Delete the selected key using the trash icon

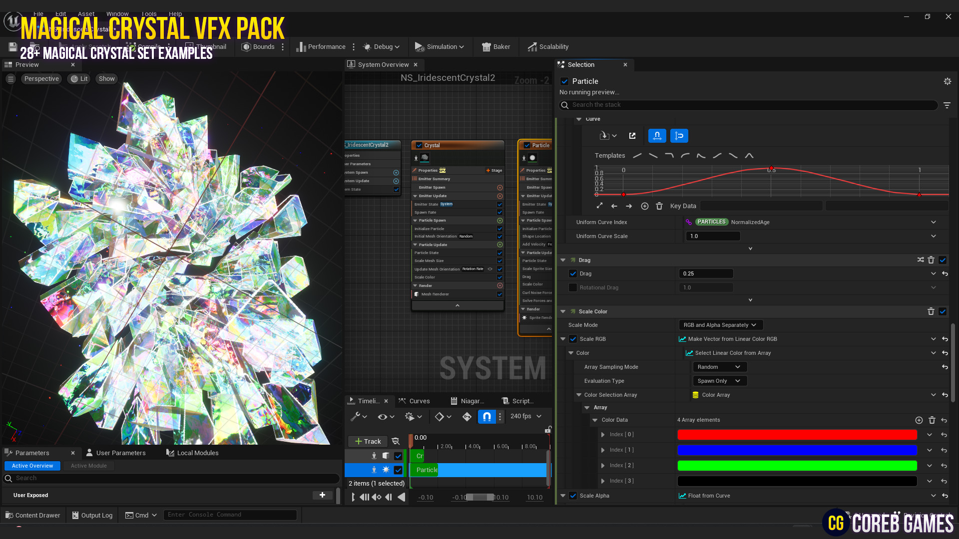tap(659, 206)
